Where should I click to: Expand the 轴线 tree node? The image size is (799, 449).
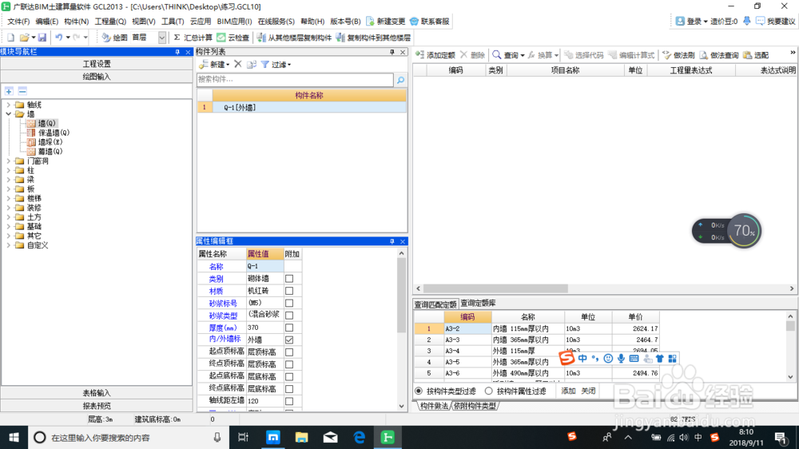(8, 105)
